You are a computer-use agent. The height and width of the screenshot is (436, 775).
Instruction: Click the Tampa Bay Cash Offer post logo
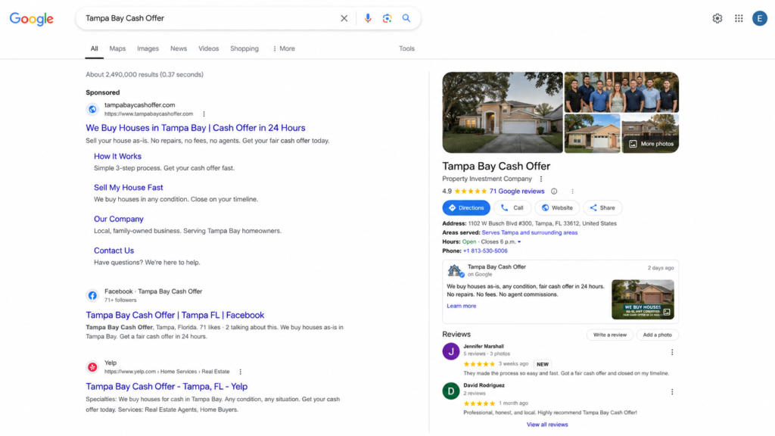point(455,270)
